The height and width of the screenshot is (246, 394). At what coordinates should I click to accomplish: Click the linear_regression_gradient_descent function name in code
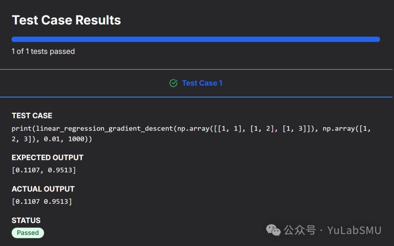coord(105,129)
